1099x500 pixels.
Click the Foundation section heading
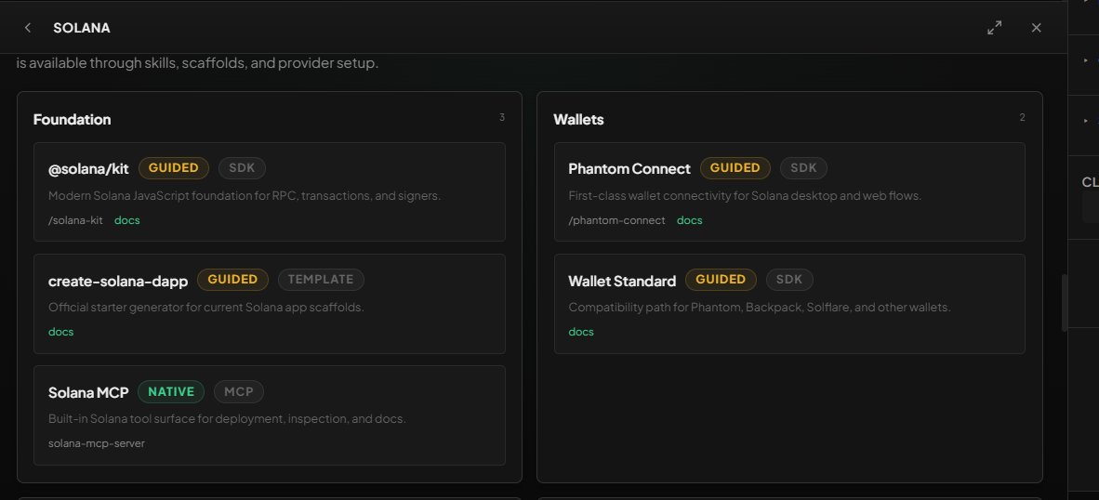(x=73, y=119)
